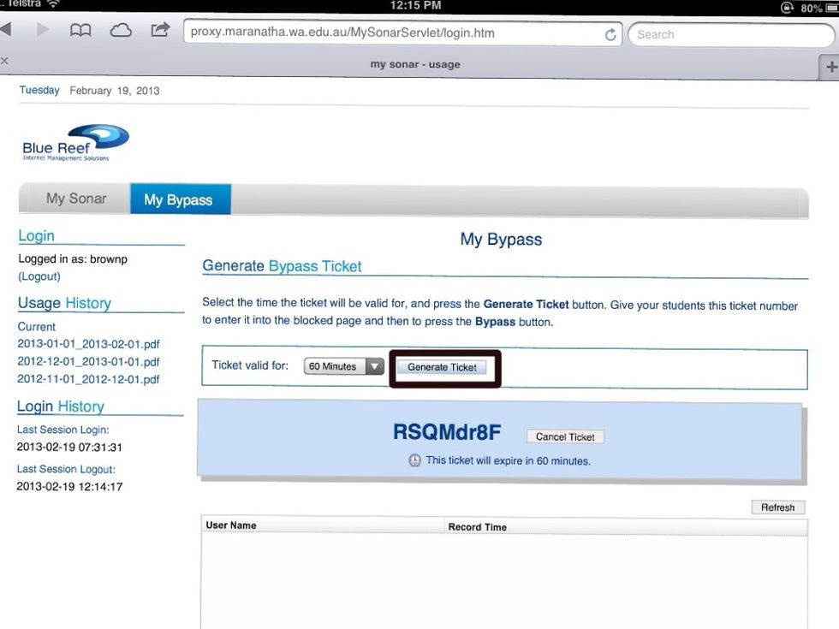Click the Logout link
The height and width of the screenshot is (629, 839).
[x=39, y=276]
